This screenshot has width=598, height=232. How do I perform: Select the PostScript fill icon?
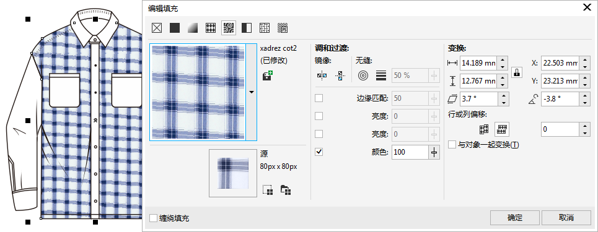(x=283, y=28)
